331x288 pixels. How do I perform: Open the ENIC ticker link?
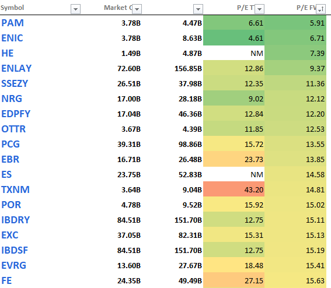[x=12, y=38]
